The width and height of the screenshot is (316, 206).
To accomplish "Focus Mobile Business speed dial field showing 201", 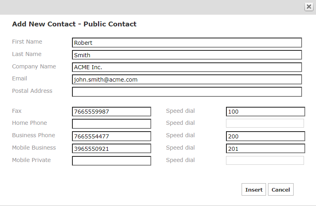I will pos(265,148).
